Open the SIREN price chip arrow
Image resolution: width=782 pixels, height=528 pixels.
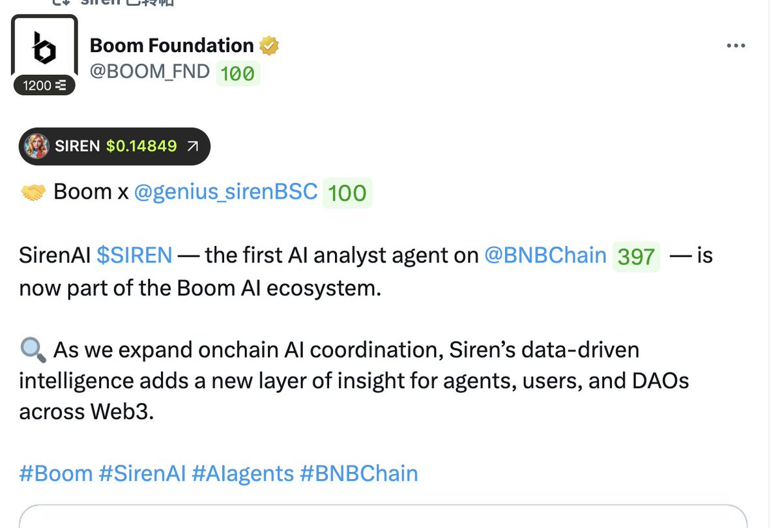click(192, 146)
